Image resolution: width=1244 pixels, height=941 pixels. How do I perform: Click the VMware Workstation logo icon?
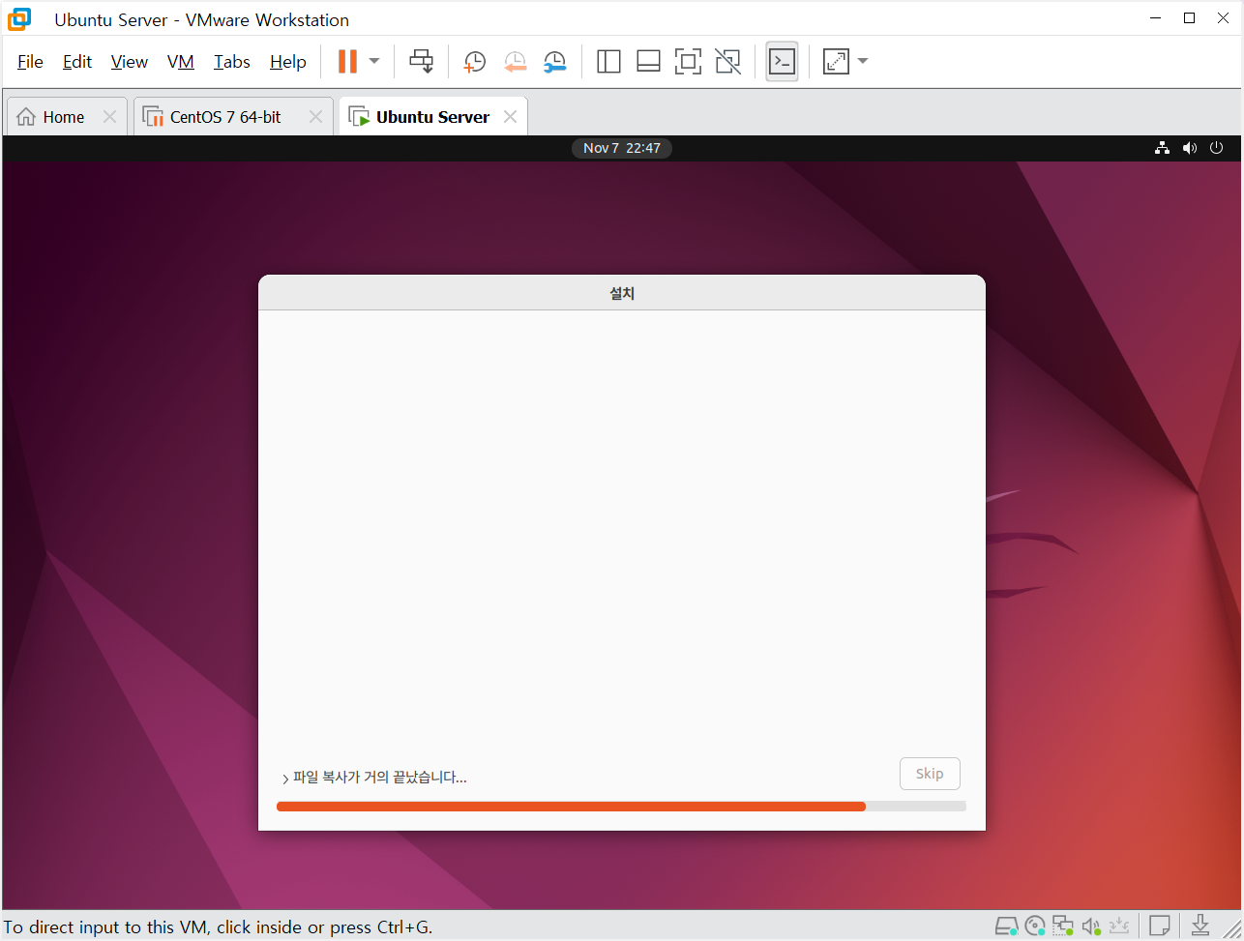point(19,18)
